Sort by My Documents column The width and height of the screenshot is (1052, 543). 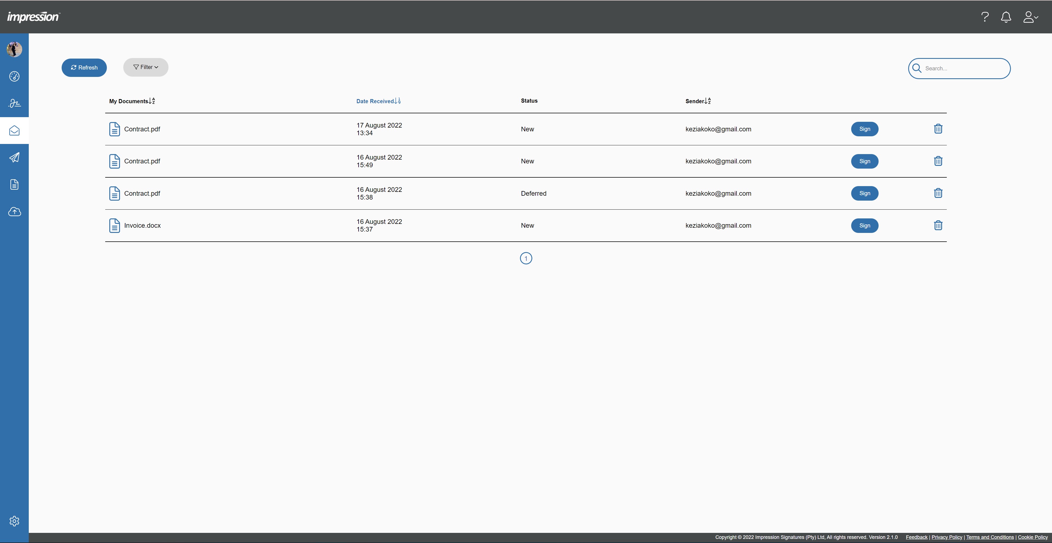(132, 101)
